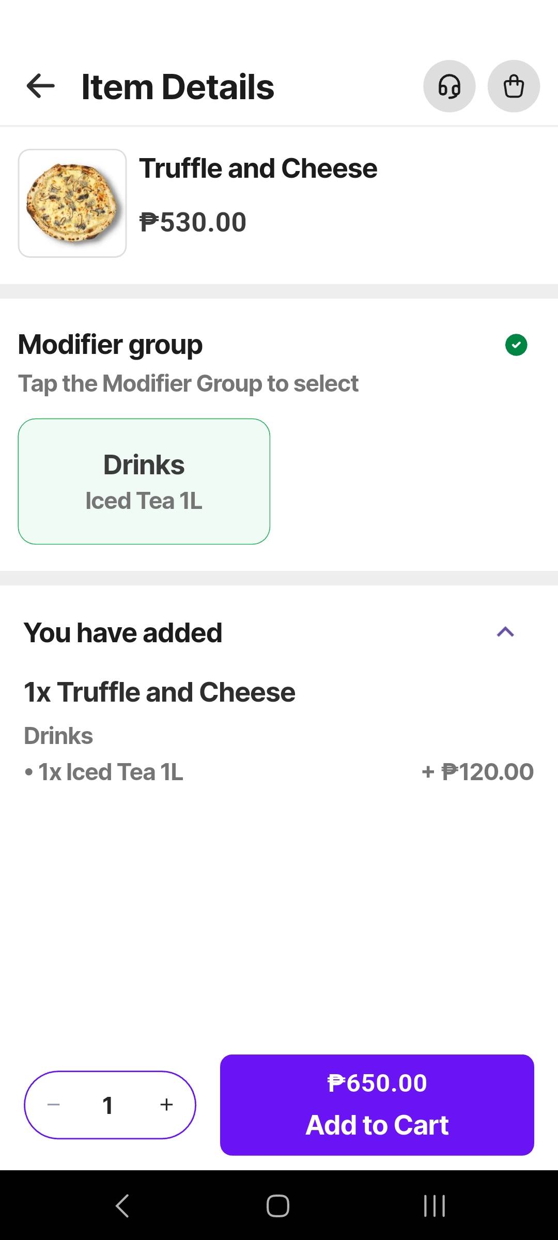Open the shopping bag cart
Screen dimensions: 558x1240
click(x=514, y=86)
